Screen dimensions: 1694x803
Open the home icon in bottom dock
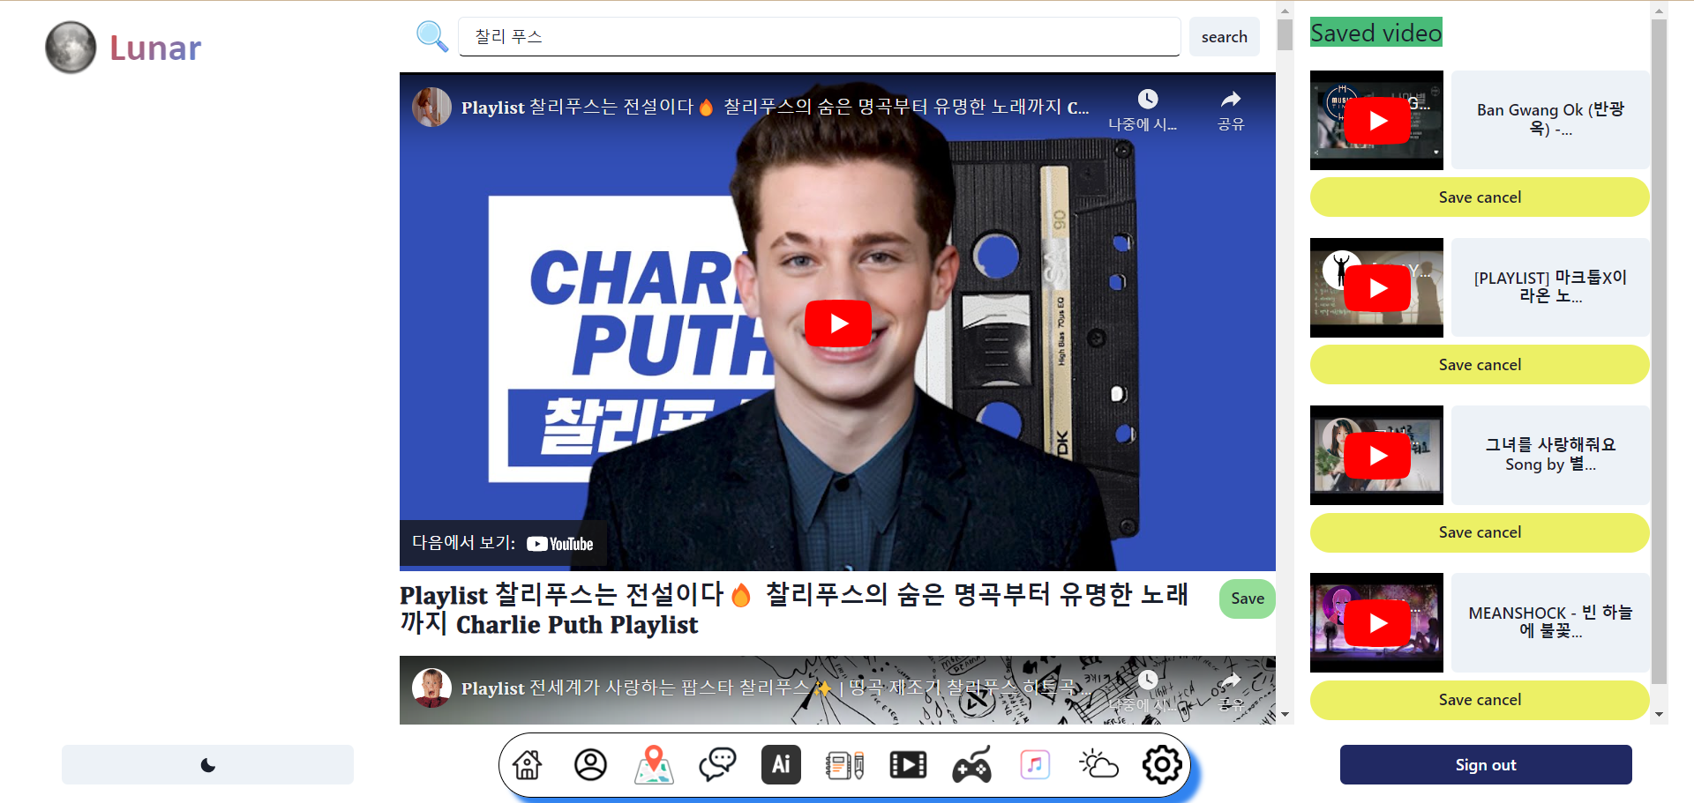[x=528, y=764]
